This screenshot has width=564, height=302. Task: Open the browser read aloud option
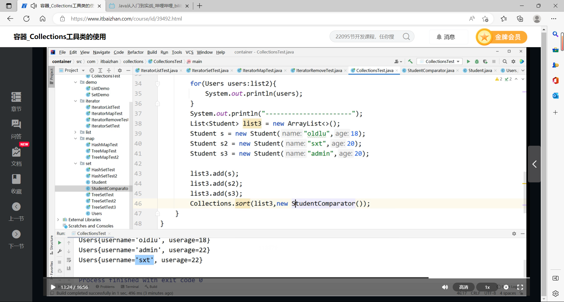(472, 19)
